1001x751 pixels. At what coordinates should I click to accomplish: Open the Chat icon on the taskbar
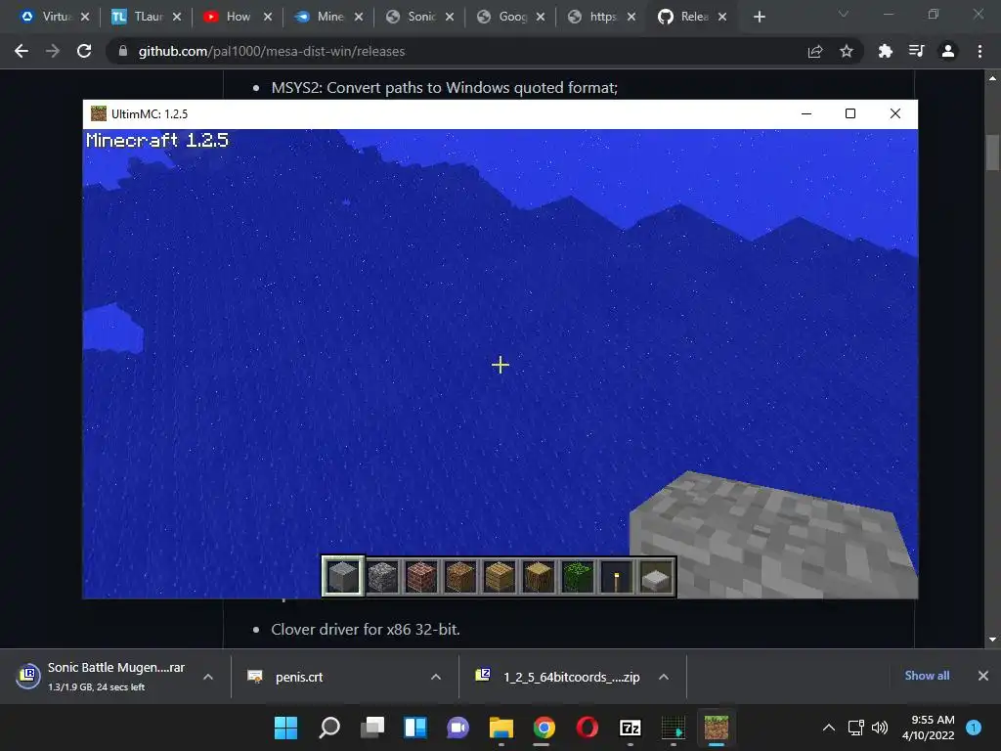457,728
